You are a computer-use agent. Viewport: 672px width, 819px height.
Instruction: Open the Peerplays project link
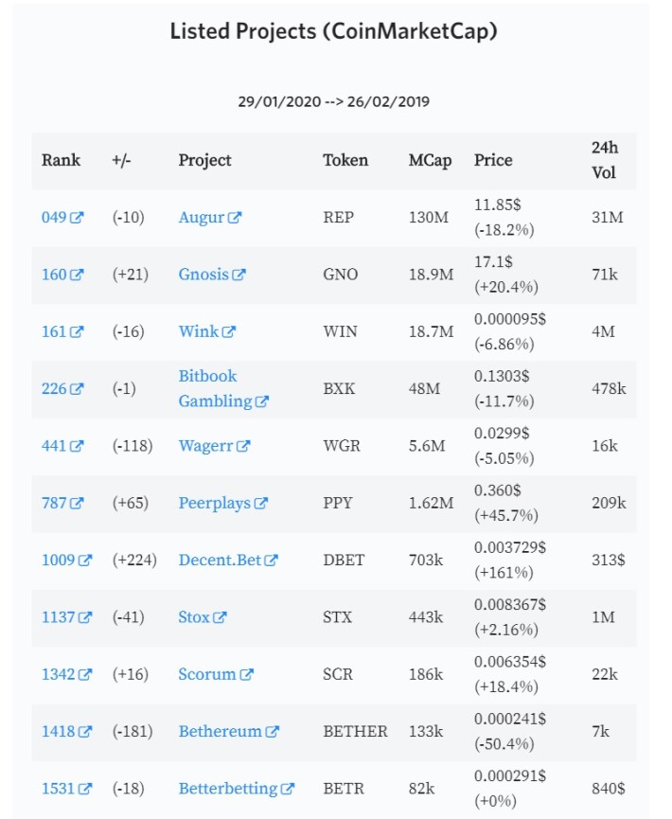pyautogui.click(x=215, y=503)
